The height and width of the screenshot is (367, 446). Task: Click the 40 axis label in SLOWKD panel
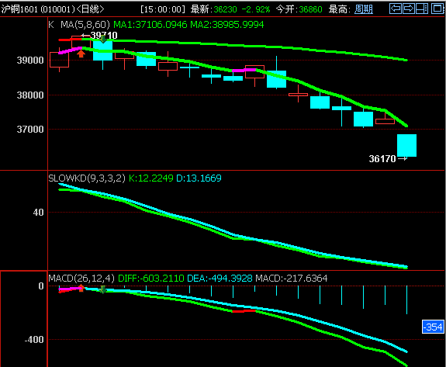click(39, 213)
